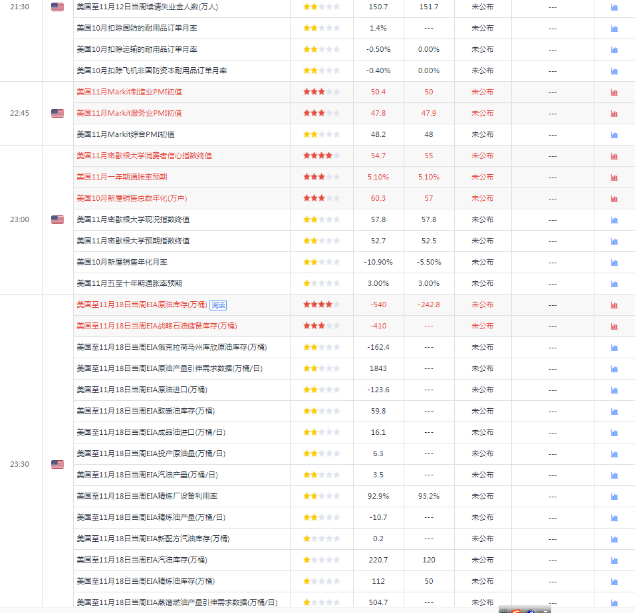The width and height of the screenshot is (635, 613).
Task: Open chart icon for EIA汽油产量 row
Action: pos(614,475)
